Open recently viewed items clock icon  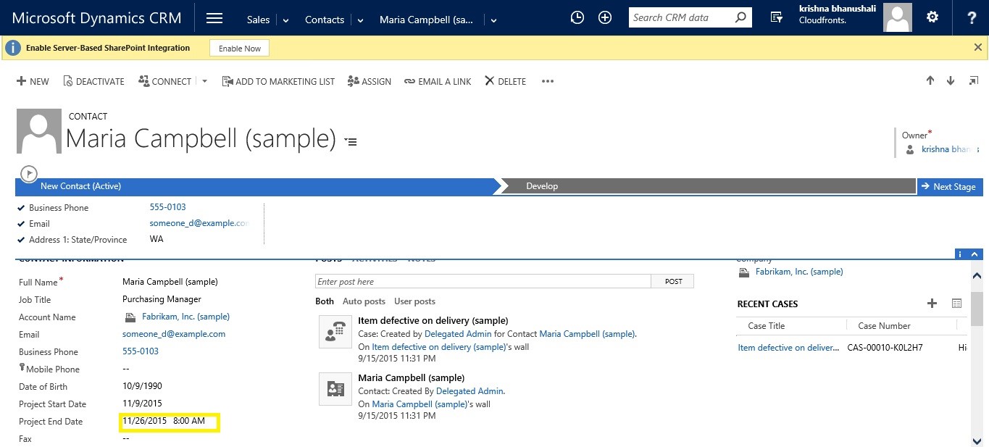coord(577,18)
